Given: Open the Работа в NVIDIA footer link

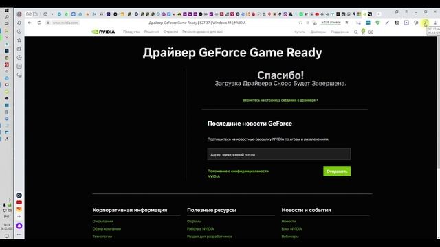Looking at the screenshot, I should tap(200, 228).
